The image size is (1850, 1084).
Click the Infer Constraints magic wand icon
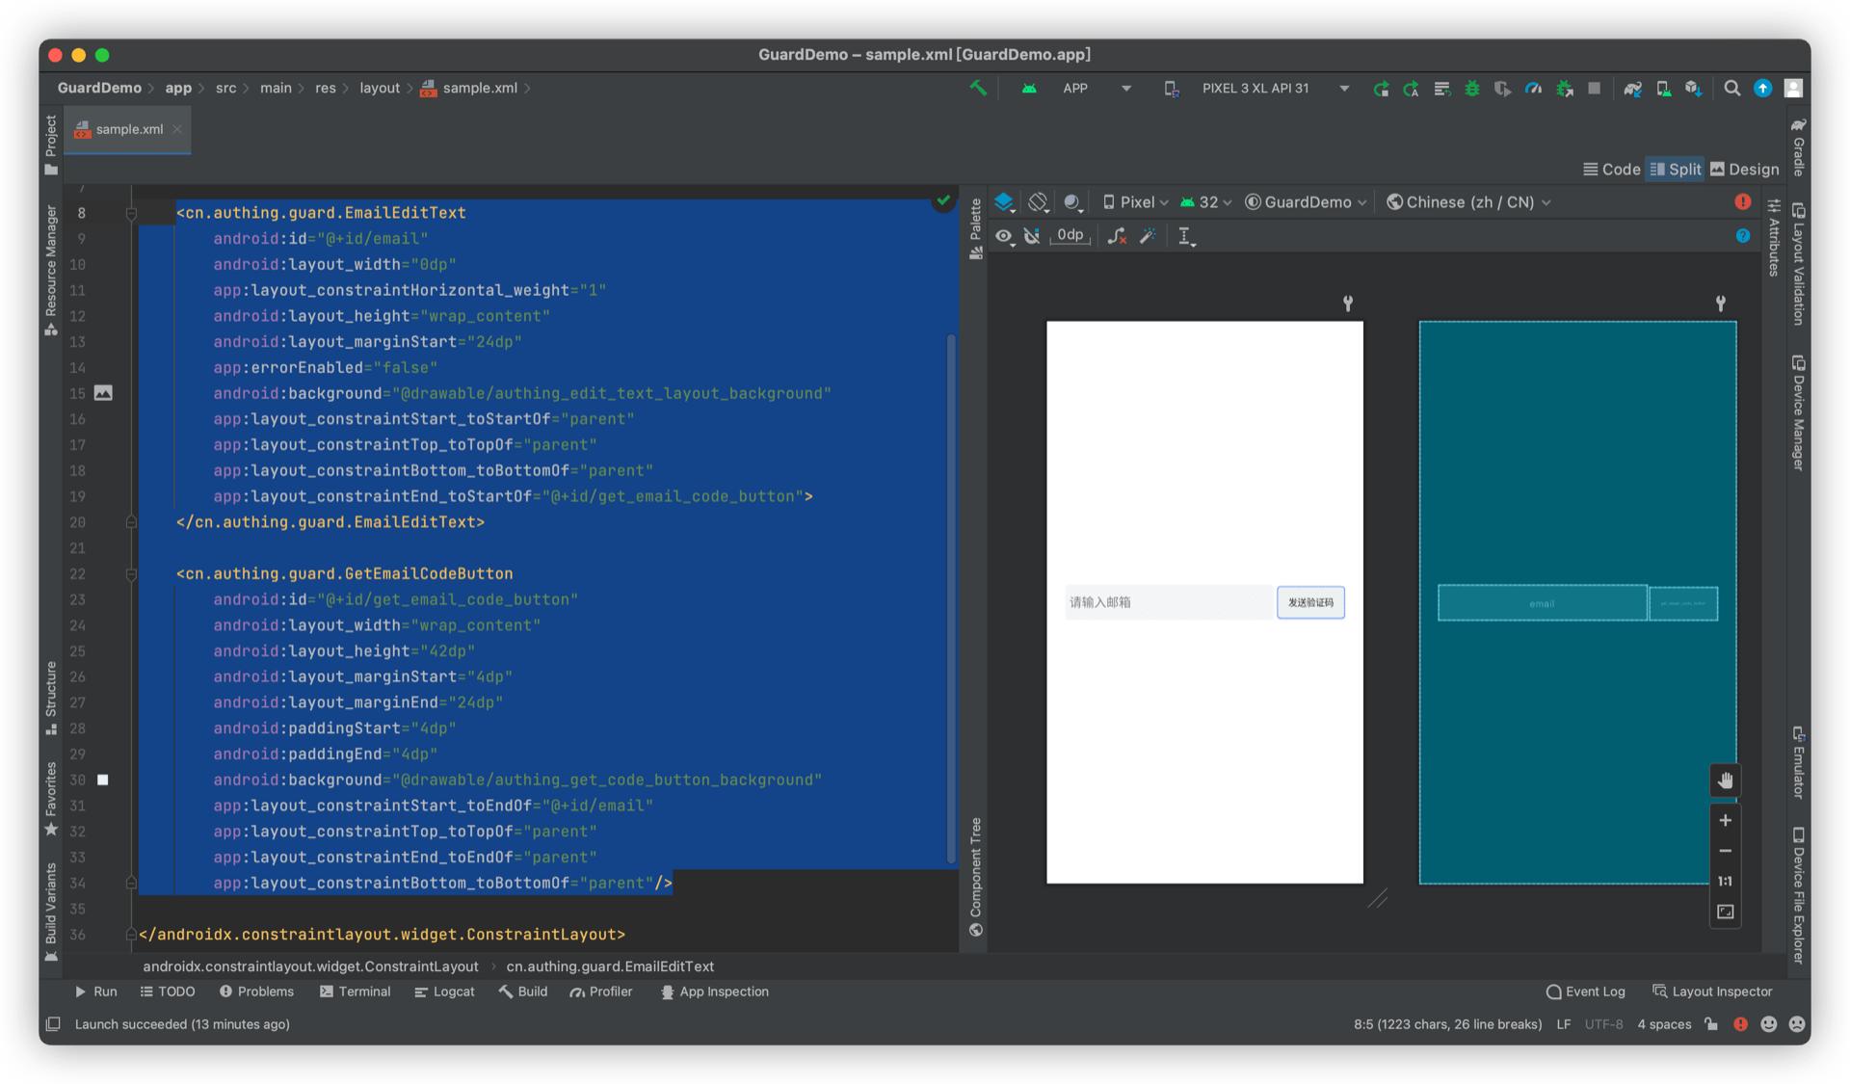pos(1148,236)
